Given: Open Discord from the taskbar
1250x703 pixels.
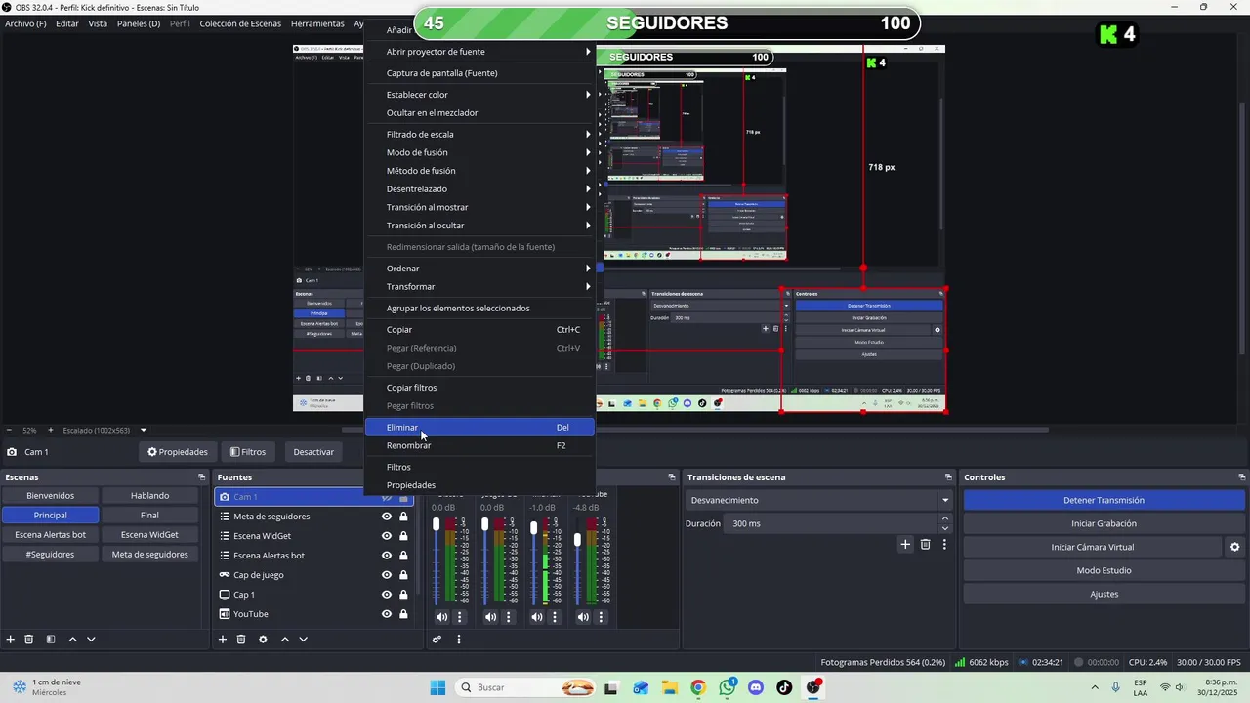Looking at the screenshot, I should point(756,687).
